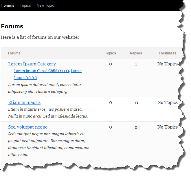
Task: Click the 'Etiam in mauris eros' description
Action: tap(48, 113)
